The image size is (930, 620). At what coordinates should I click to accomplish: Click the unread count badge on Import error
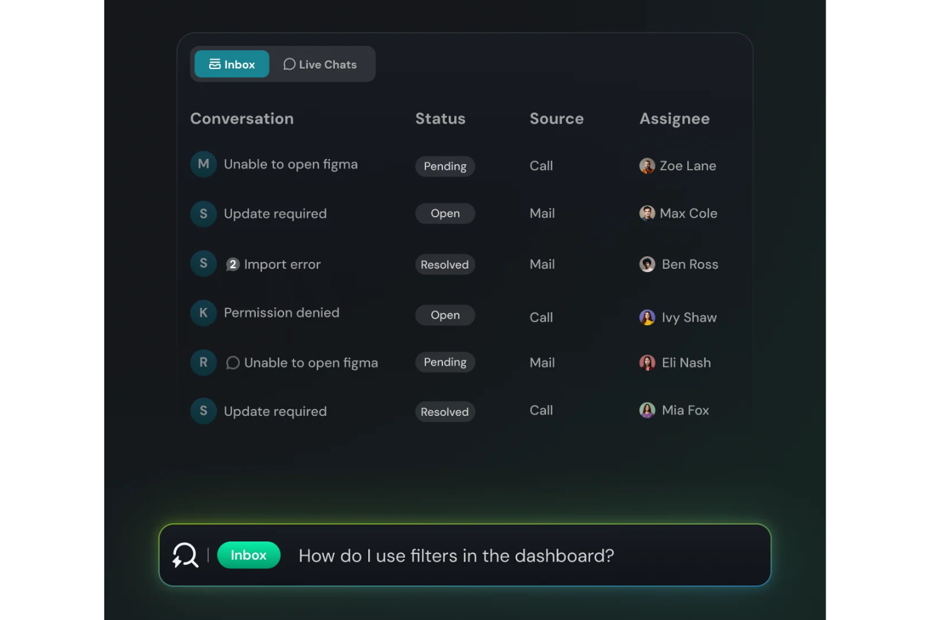click(233, 264)
